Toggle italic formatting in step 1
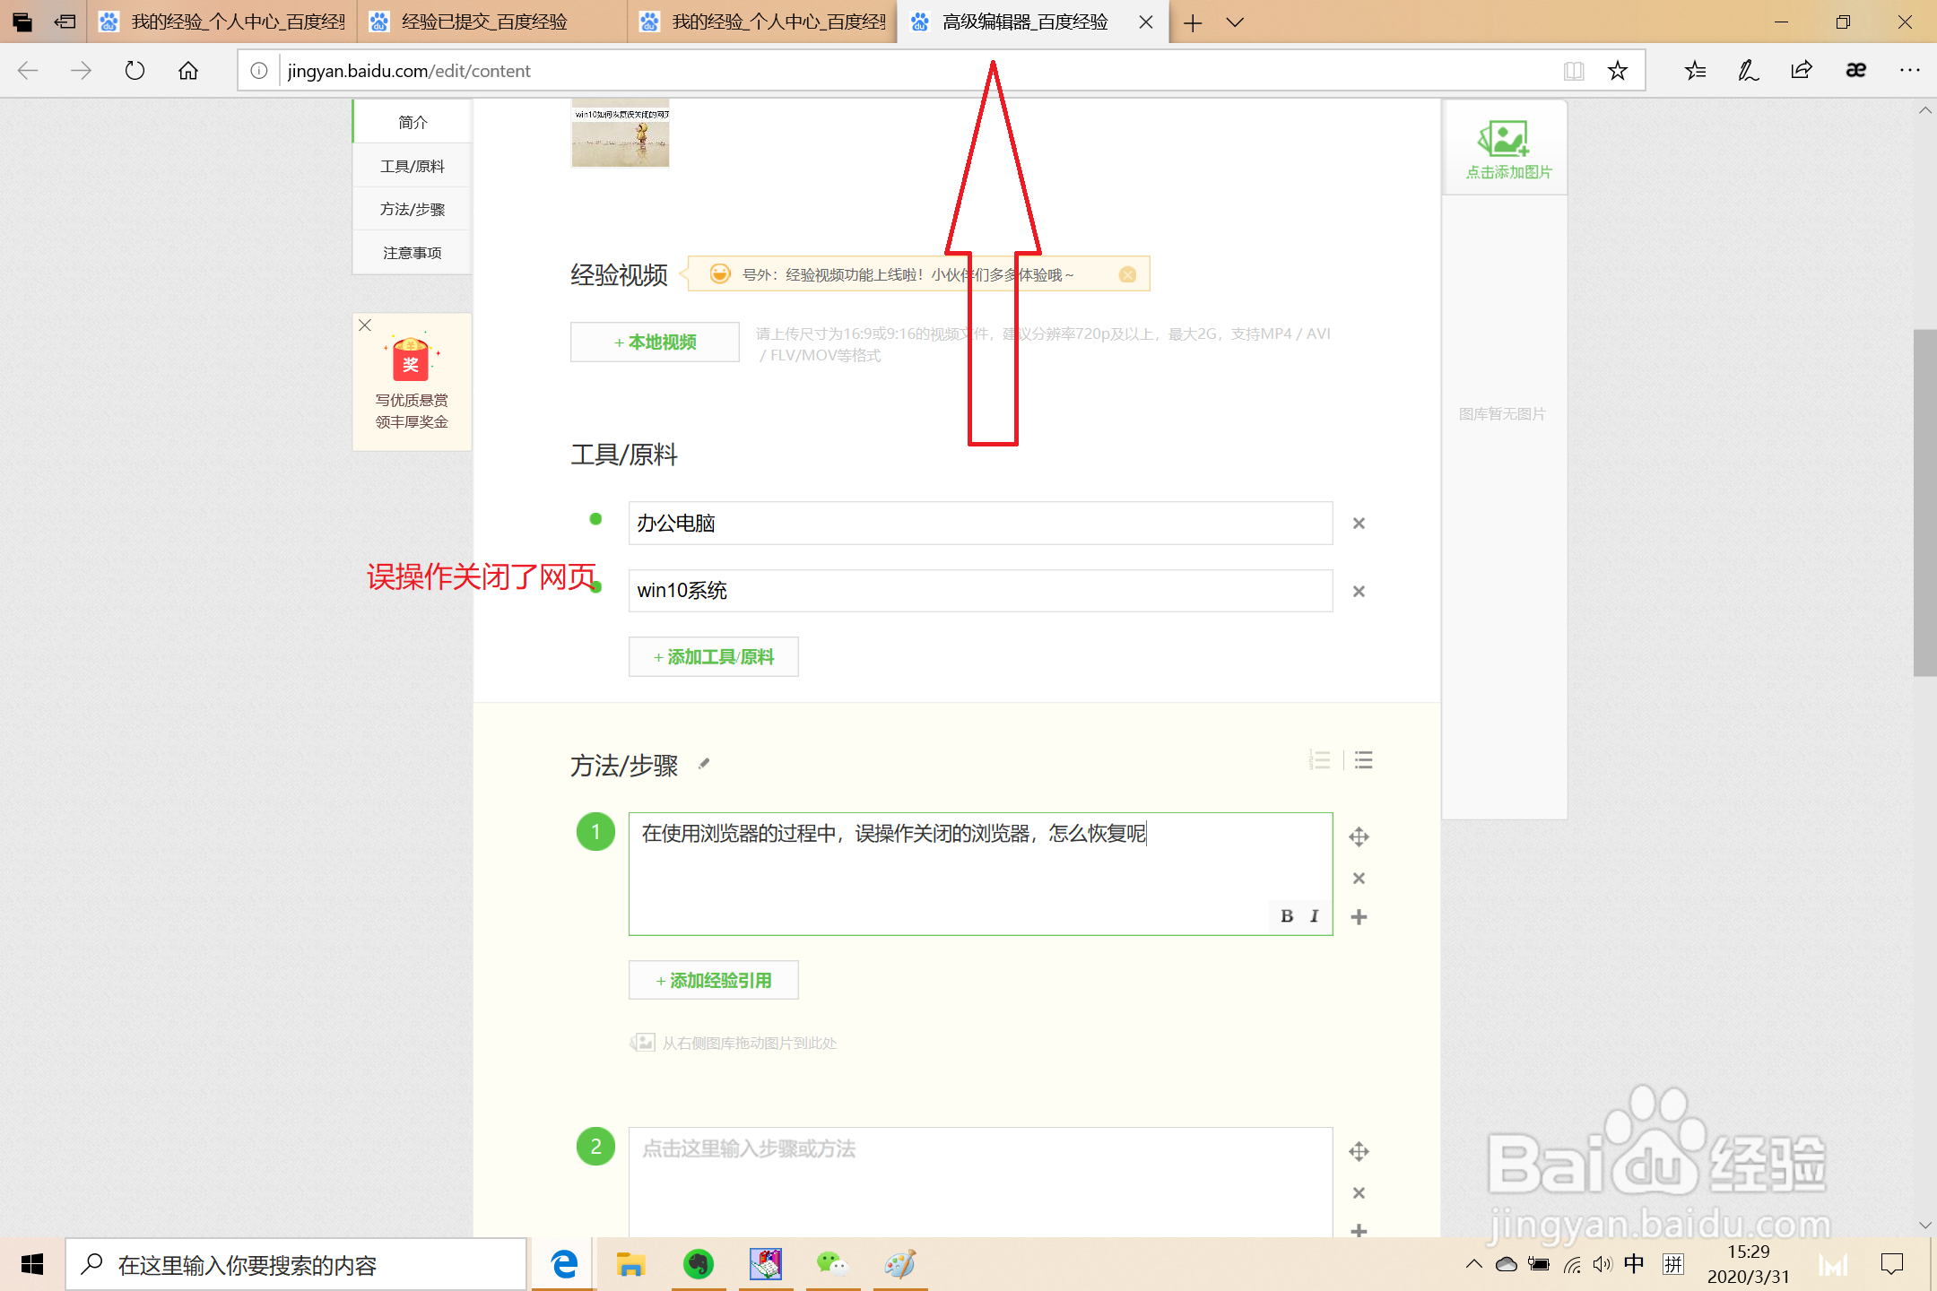The image size is (1937, 1291). [1313, 916]
